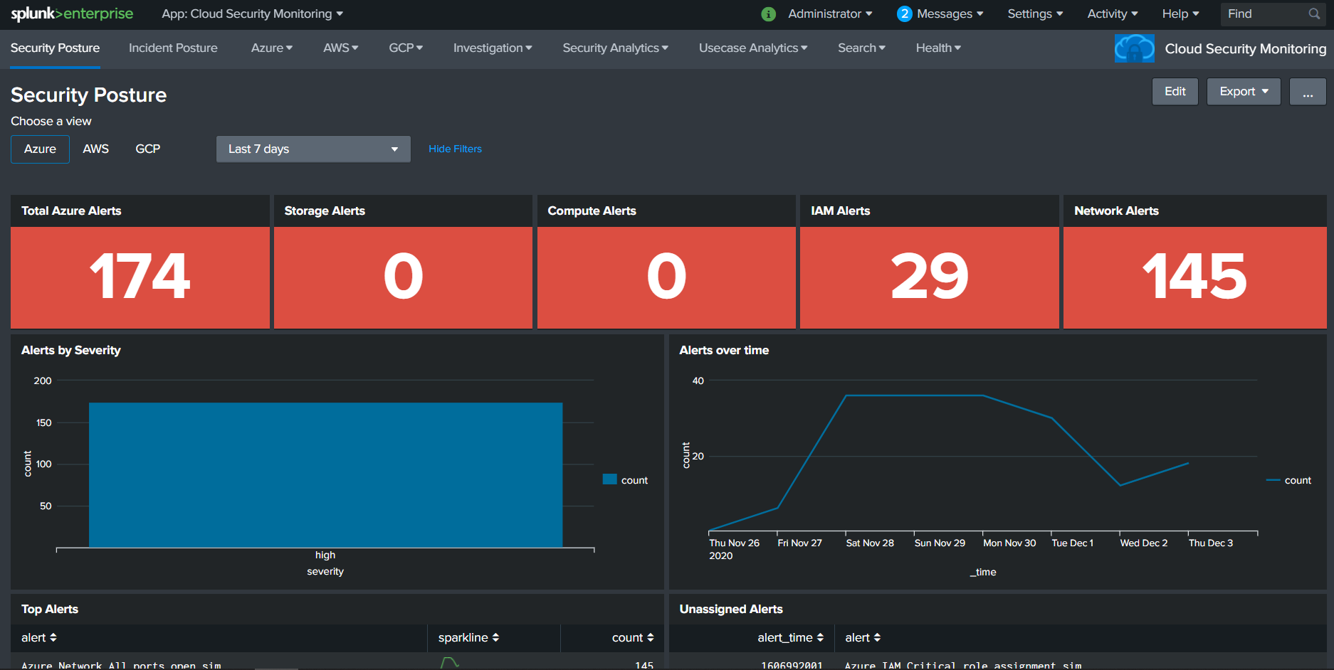Click the more options ellipsis button

click(1308, 92)
